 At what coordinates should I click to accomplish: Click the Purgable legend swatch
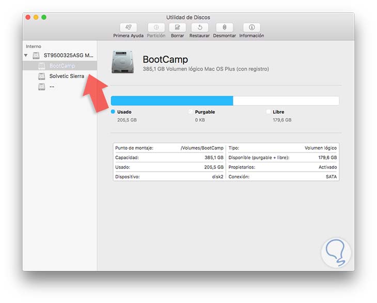(x=191, y=112)
